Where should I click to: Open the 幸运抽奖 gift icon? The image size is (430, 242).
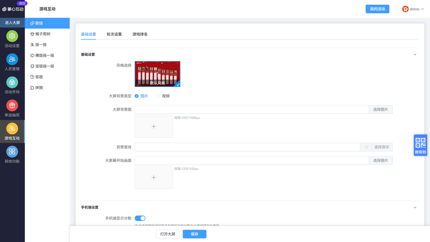12,105
